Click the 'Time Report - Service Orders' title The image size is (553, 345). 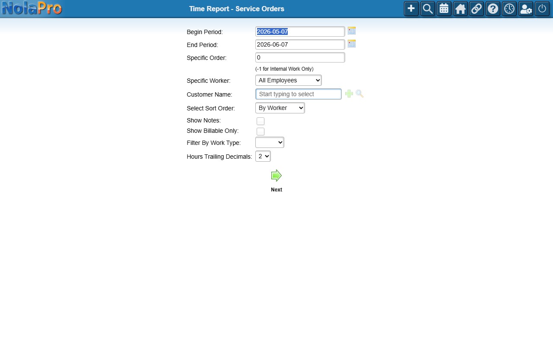(237, 9)
